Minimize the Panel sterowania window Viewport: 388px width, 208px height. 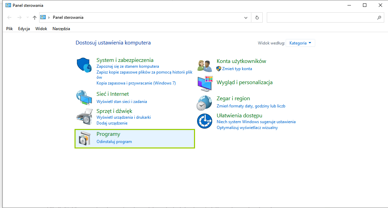(x=349, y=5)
